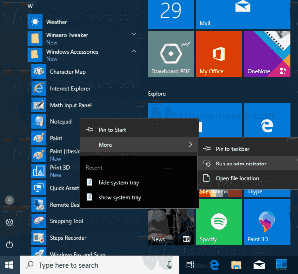
Task: Click the Winaero Tweaker folder icon
Action: (x=35, y=38)
